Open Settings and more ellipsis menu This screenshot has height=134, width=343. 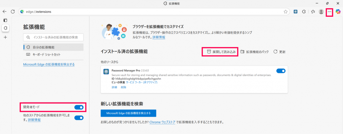click(x=330, y=12)
